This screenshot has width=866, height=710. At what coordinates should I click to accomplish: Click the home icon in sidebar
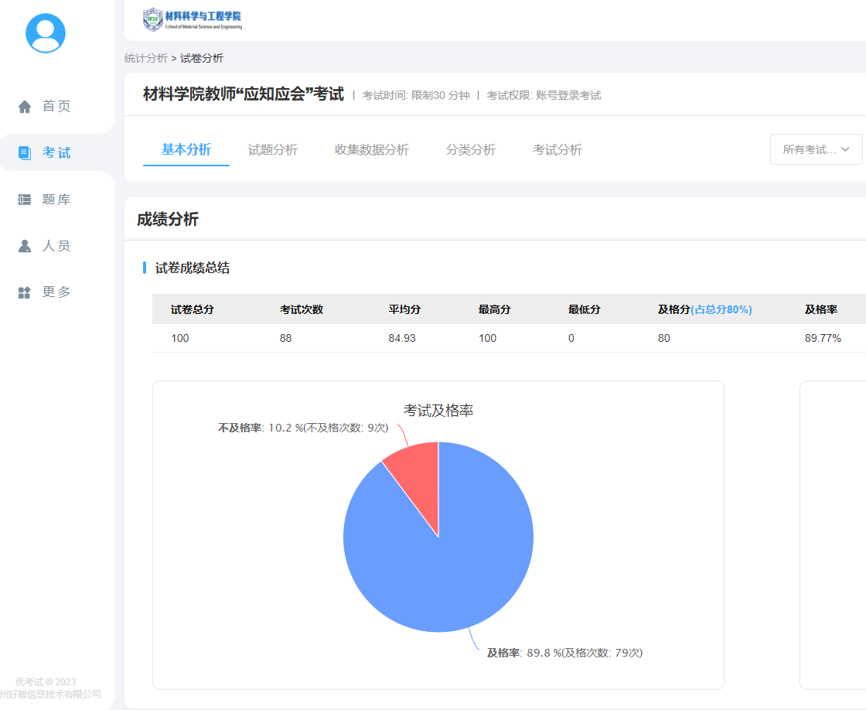(25, 107)
